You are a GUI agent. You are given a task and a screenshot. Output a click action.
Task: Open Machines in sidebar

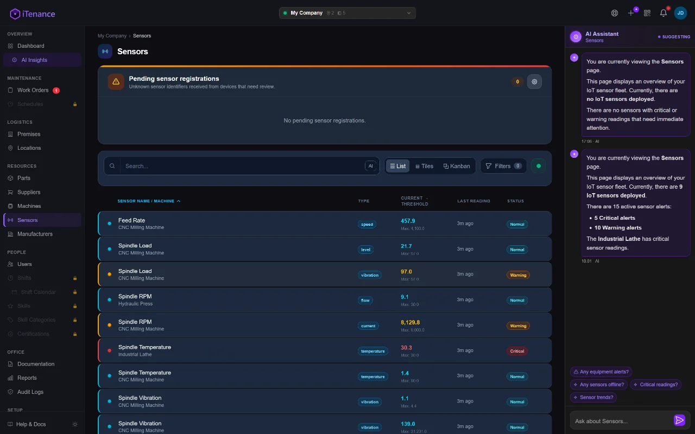pyautogui.click(x=42, y=206)
